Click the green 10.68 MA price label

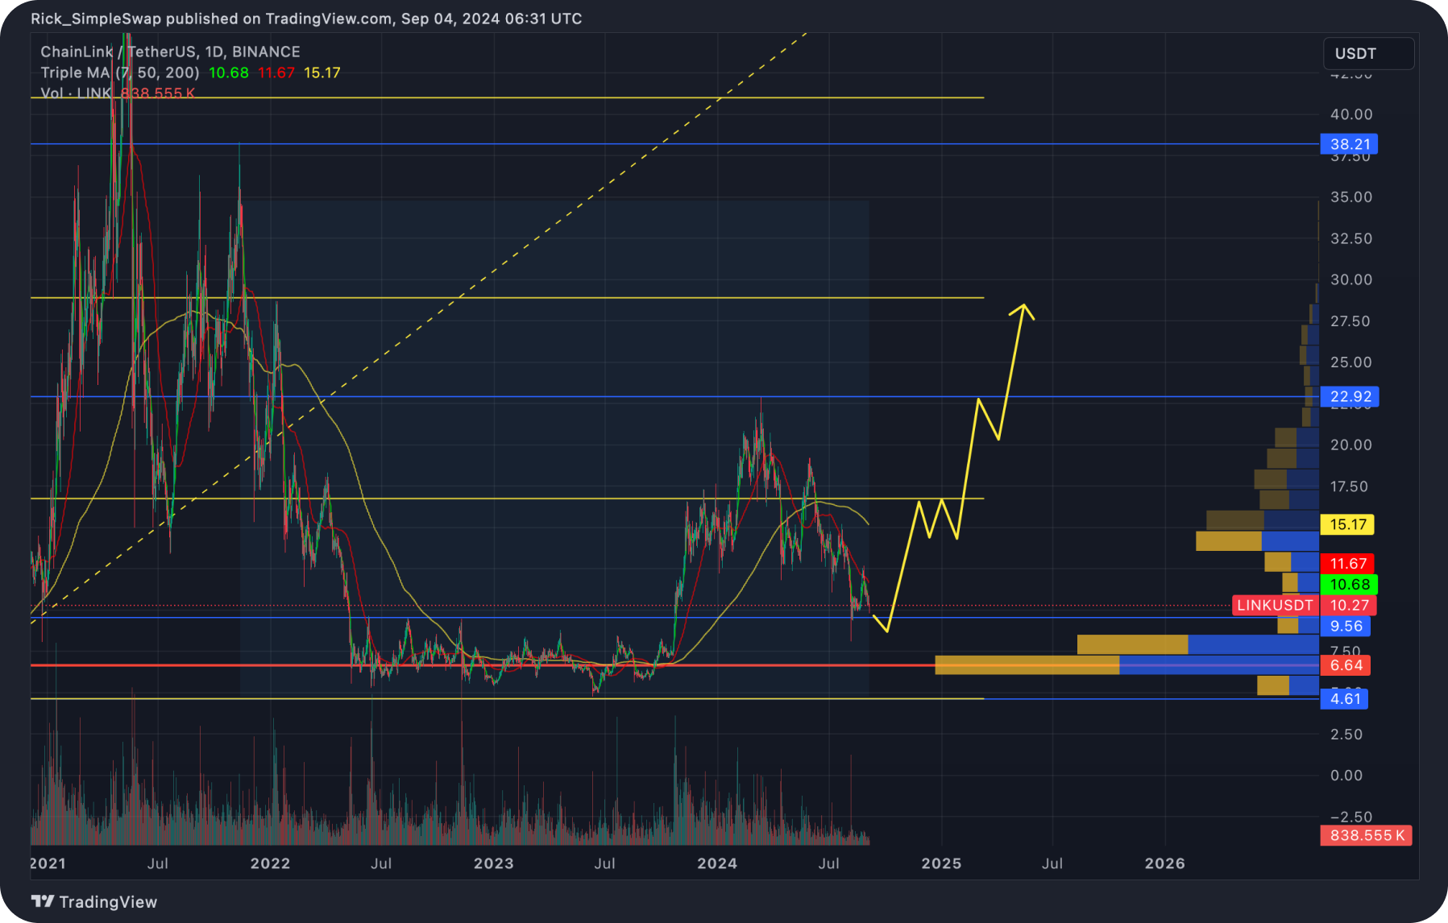(x=1347, y=585)
